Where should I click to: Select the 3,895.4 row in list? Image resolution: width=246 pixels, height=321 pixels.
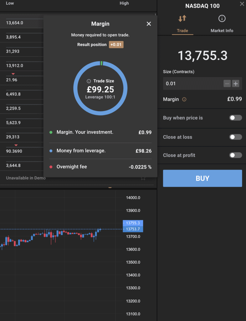click(22, 37)
